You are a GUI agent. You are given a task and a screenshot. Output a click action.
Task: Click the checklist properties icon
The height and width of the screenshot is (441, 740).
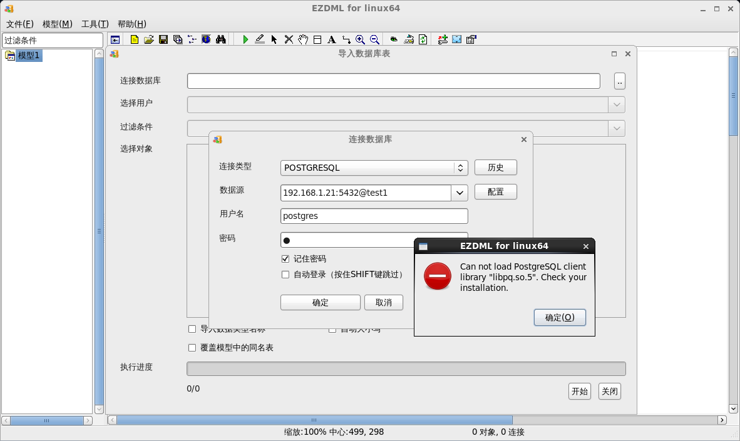(471, 39)
